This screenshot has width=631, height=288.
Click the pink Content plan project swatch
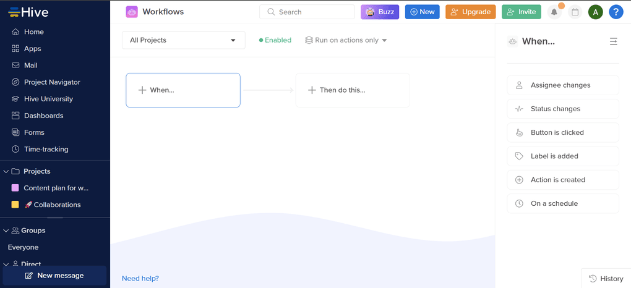[x=15, y=188]
